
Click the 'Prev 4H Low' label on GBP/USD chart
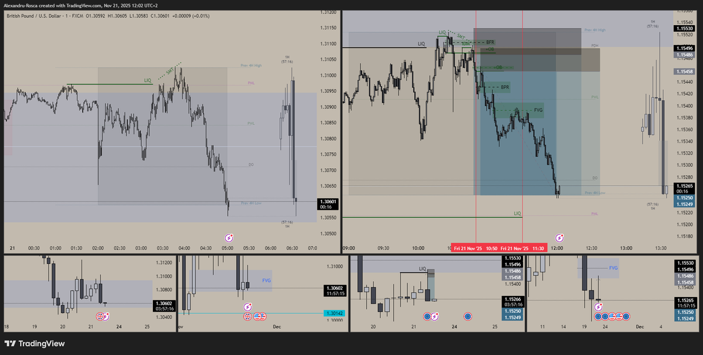pyautogui.click(x=250, y=203)
